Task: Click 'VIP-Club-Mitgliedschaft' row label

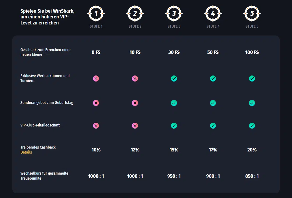Action: 40,125
